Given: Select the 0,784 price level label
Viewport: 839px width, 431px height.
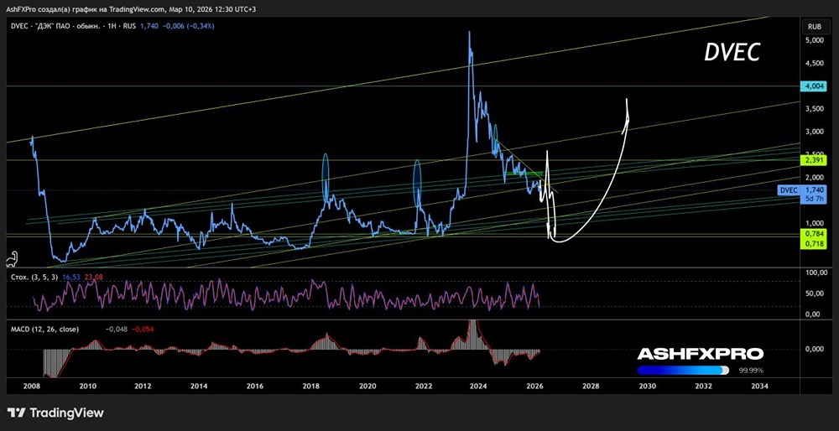Looking at the screenshot, I should (815, 234).
